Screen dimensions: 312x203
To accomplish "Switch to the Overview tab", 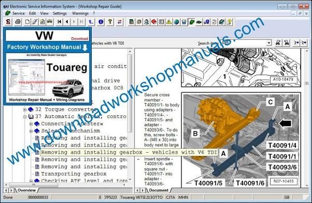I will (x=26, y=190).
